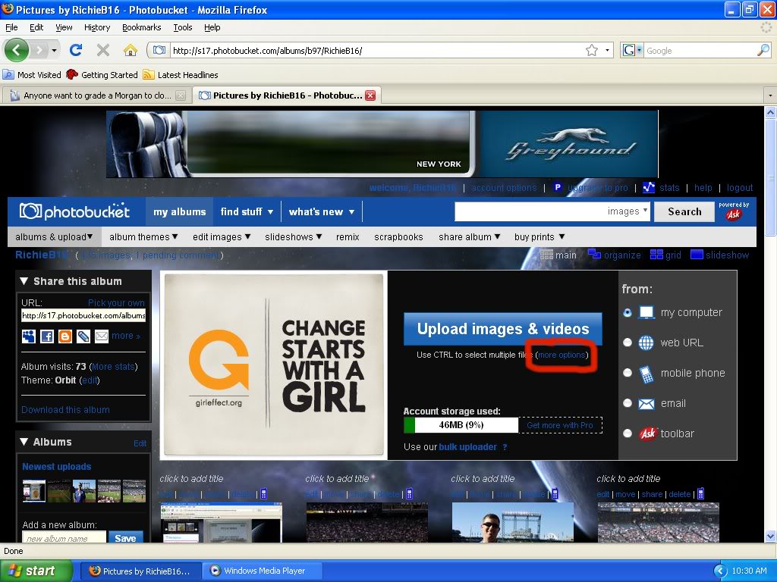Click the magnifier icon in Google search box
777x582 pixels.
click(763, 50)
